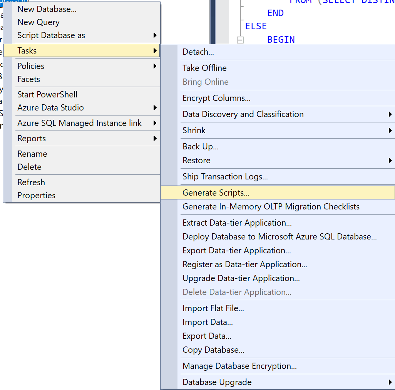Click the END keyword in query editor
395x390 pixels.
point(275,13)
